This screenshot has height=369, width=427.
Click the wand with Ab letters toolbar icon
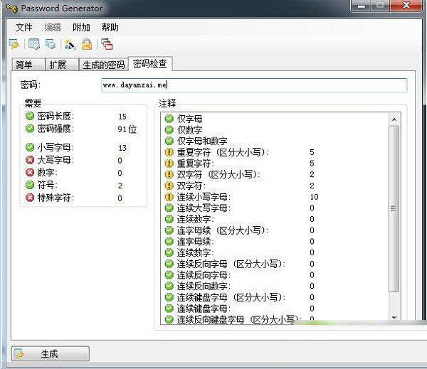tap(70, 44)
